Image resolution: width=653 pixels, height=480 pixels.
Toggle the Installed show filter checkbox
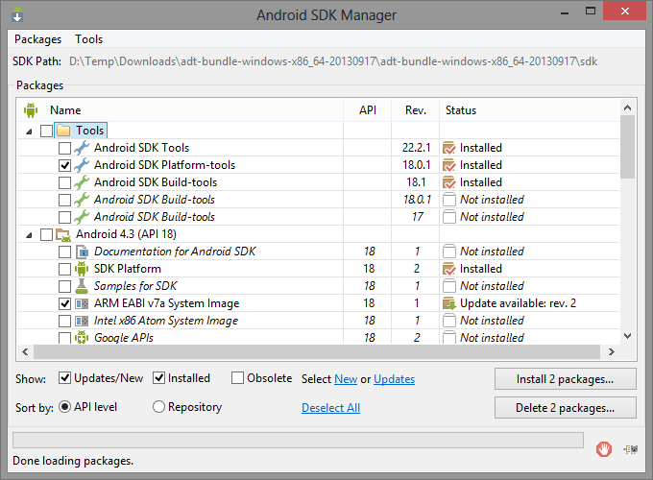[x=158, y=378]
